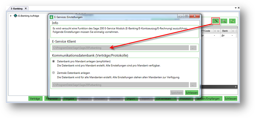Select Zentrale Datenbank anlegen radio
The image size is (255, 118).
[x=54, y=73]
